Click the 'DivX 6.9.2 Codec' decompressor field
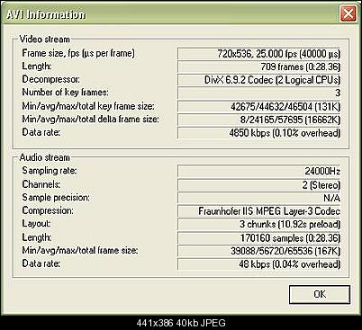362x330 pixels. (258, 80)
